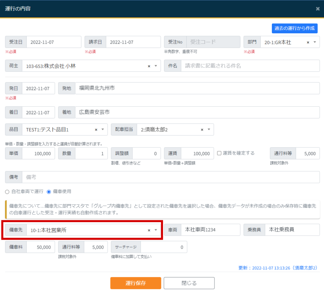The image size is (324, 292).
Task: Click the 過去の運行から作成 button
Action: click(x=295, y=28)
